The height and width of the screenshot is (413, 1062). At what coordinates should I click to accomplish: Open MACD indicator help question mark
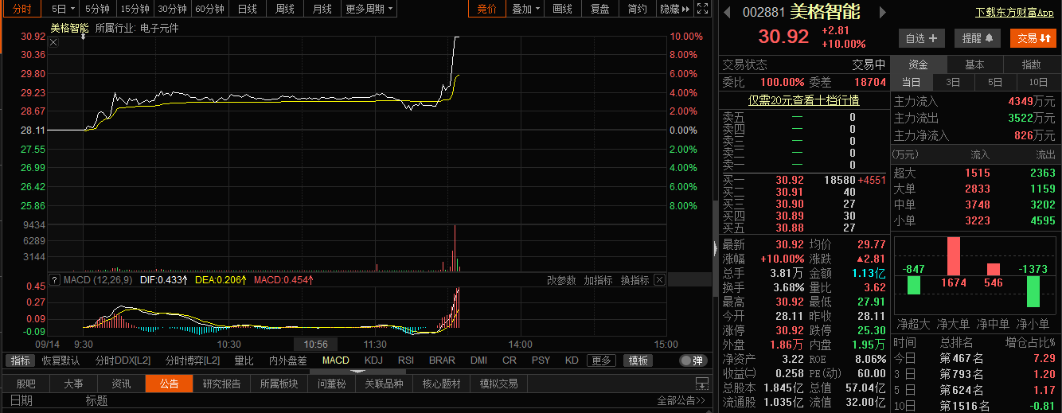click(x=54, y=280)
